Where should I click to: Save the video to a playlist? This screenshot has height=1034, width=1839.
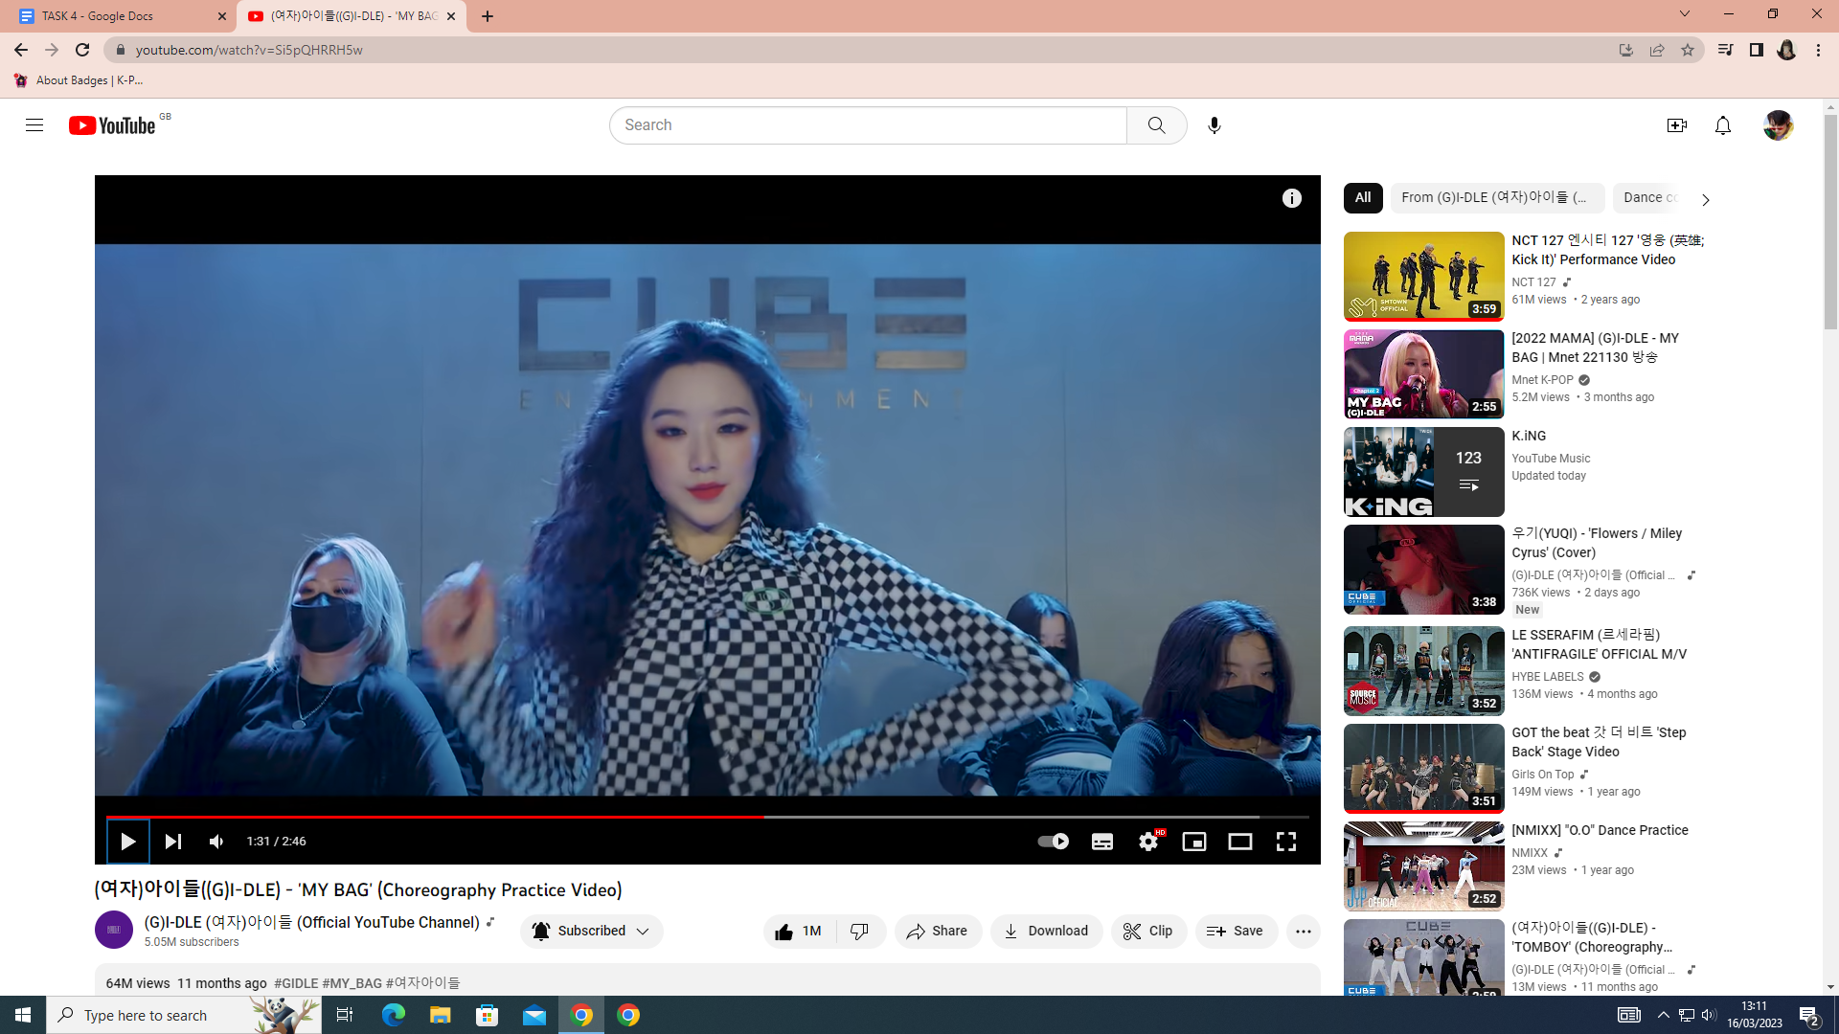click(1236, 932)
